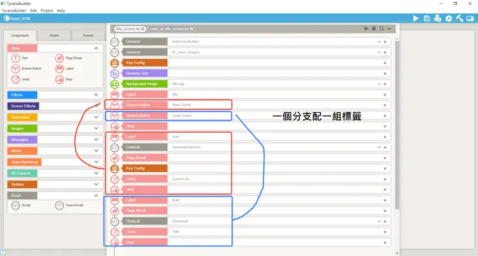478x256 pixels.
Task: Open scene toolbar chevron menu
Action: (x=390, y=28)
